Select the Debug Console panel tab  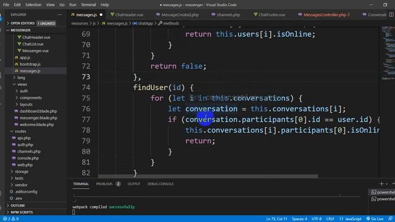coord(160,184)
